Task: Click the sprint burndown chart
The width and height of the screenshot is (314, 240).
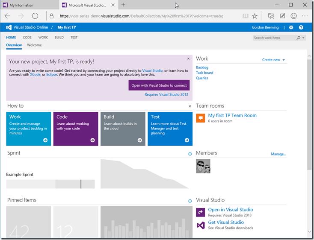Action: click(x=145, y=174)
